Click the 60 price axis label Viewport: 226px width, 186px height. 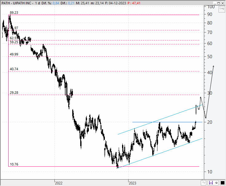(x=210, y=44)
